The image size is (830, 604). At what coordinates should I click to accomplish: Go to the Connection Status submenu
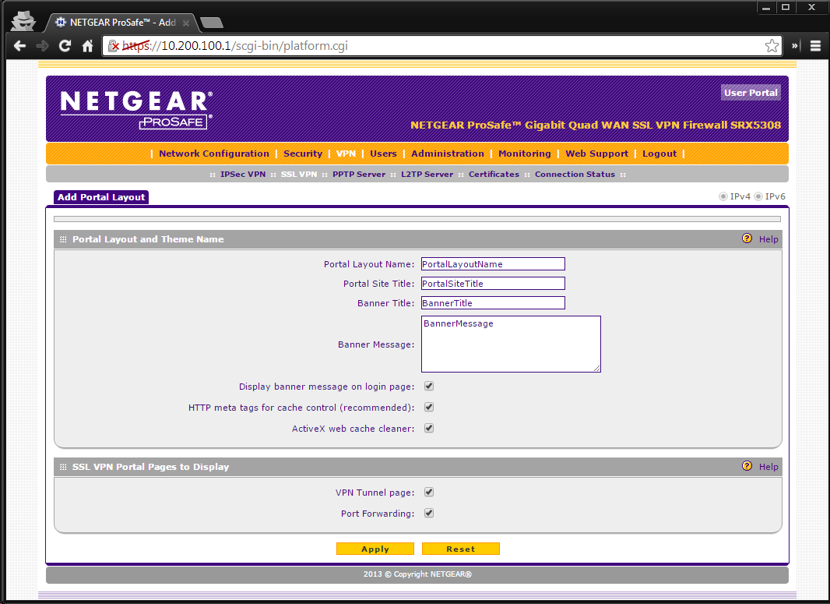(x=575, y=175)
